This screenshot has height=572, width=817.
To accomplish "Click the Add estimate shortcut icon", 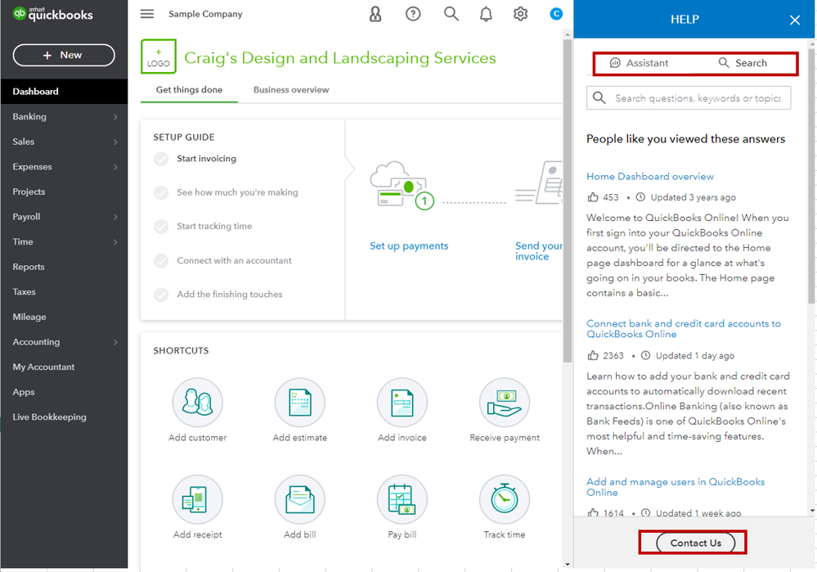I will [300, 403].
